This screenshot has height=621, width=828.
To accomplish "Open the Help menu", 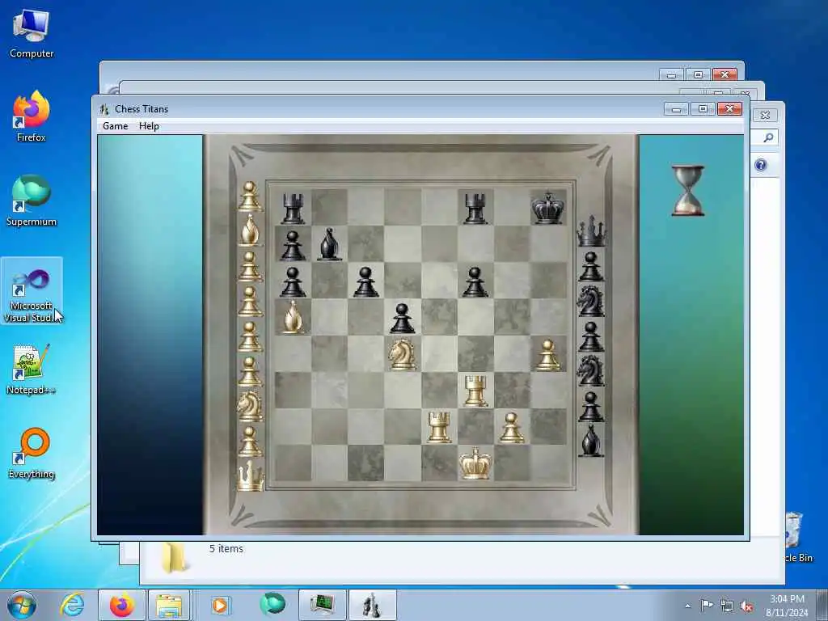I will [149, 126].
